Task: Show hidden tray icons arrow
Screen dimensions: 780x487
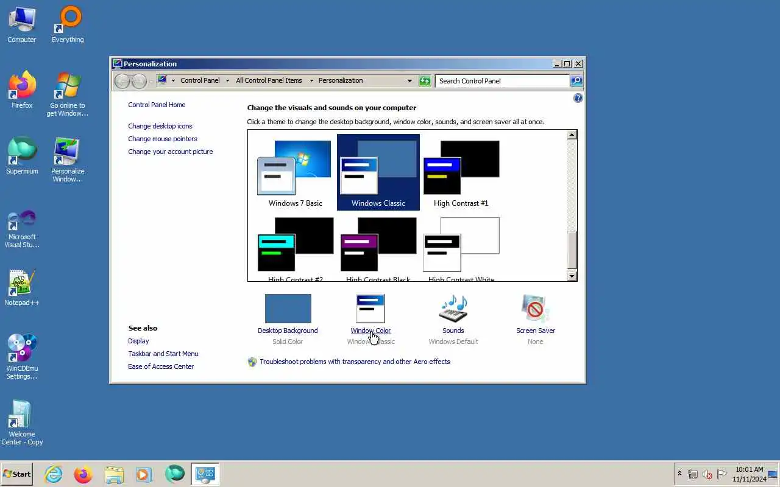Action: (x=679, y=474)
